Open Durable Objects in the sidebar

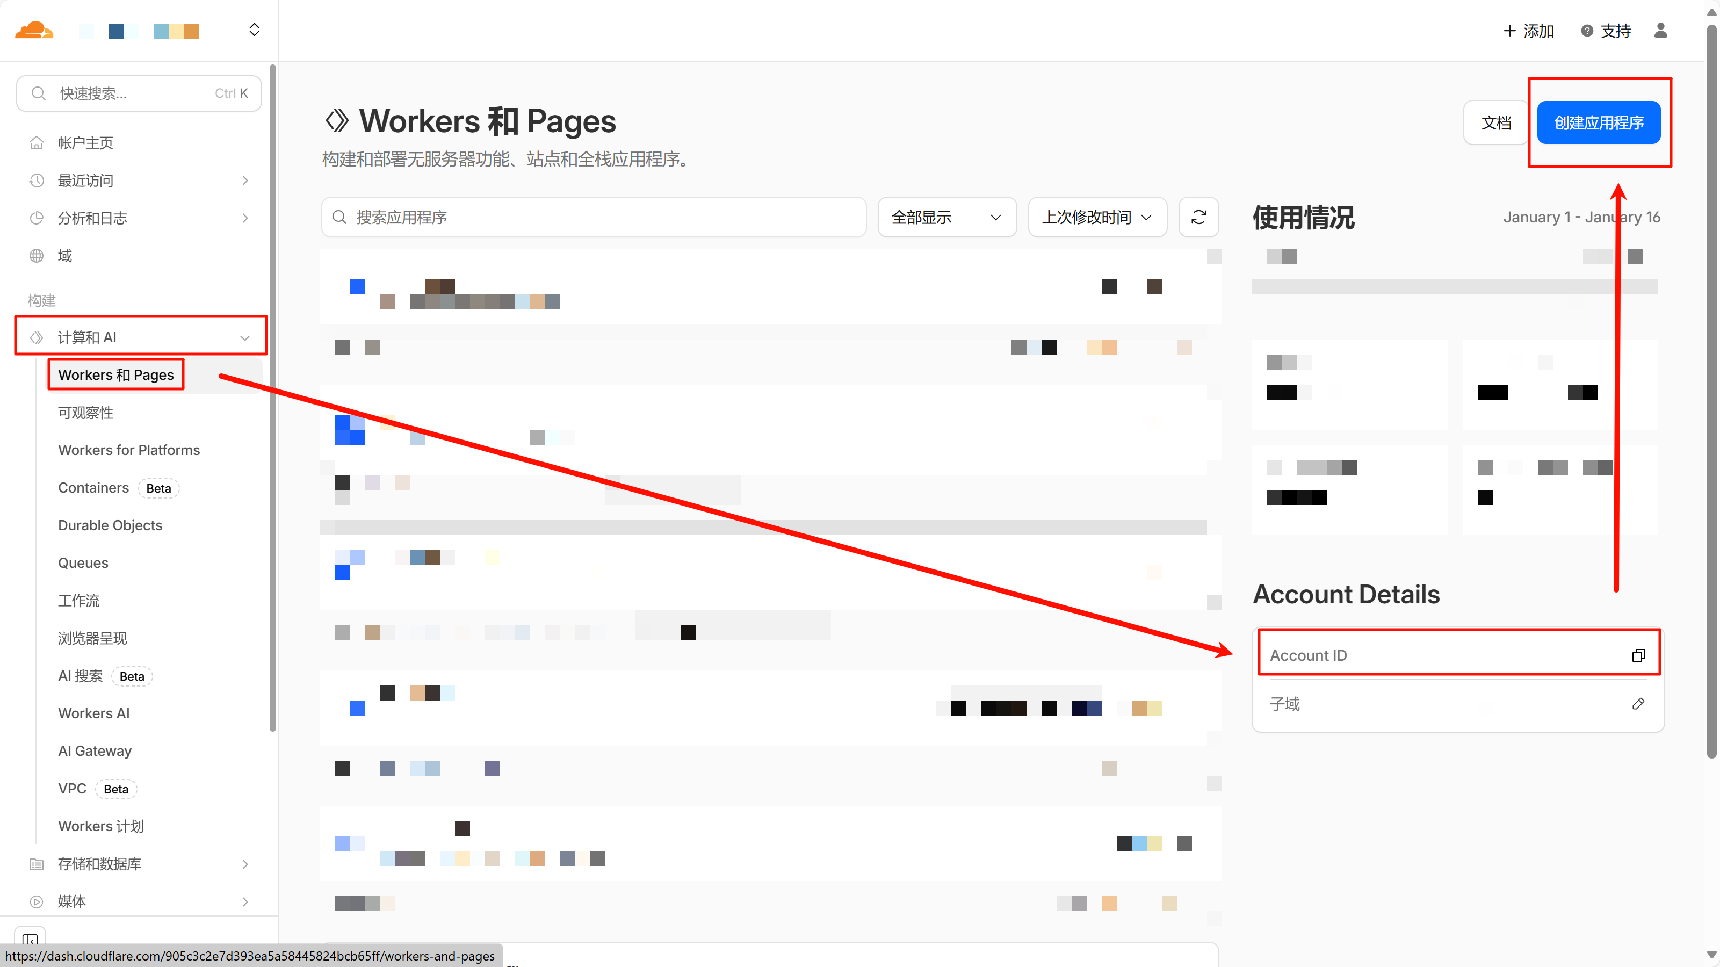click(x=110, y=525)
